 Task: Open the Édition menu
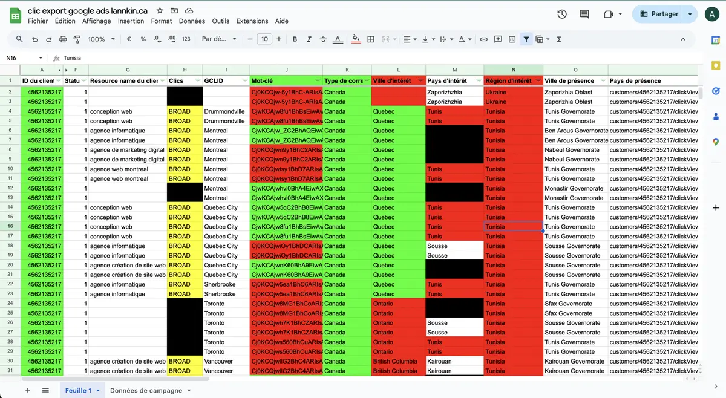click(65, 21)
